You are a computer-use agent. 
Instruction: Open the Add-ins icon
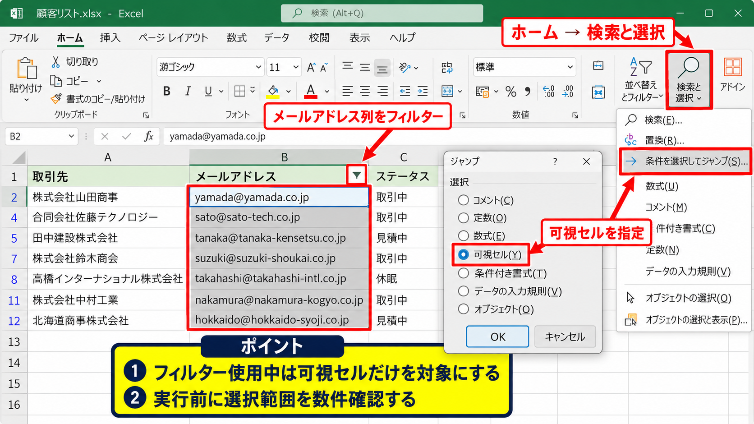pyautogui.click(x=732, y=75)
